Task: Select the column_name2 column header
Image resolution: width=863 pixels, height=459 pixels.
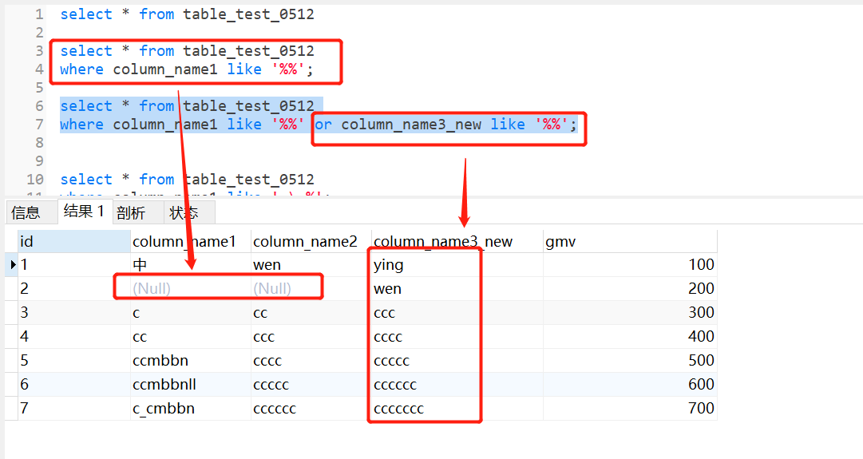Action: coord(311,242)
